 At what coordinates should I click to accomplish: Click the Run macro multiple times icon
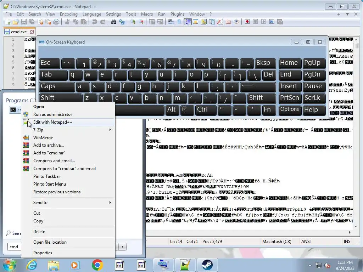tap(272, 22)
